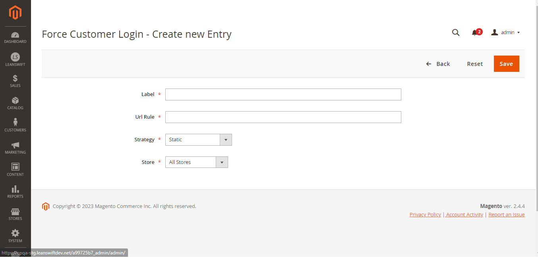Screen dimensions: 538x260
Task: Go Back to the previous page
Action: [x=438, y=64]
